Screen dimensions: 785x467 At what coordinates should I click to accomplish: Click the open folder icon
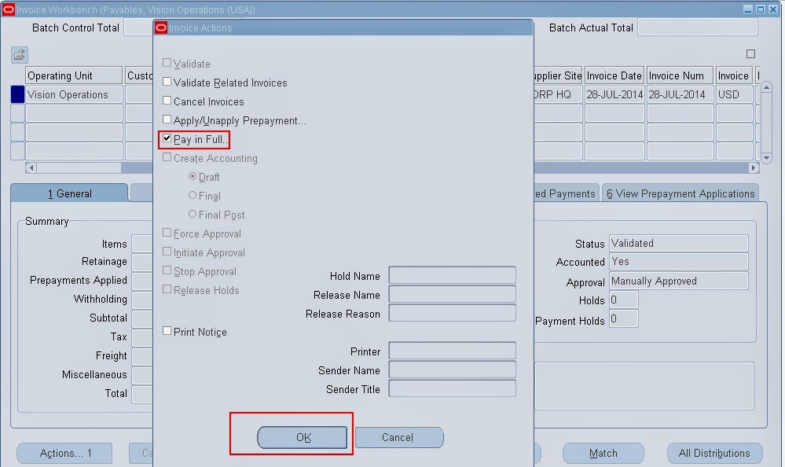18,54
